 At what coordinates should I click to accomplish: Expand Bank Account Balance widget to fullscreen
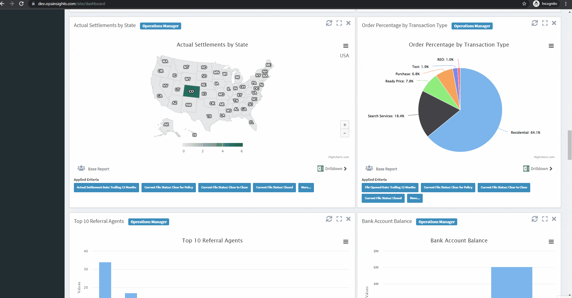(x=545, y=219)
